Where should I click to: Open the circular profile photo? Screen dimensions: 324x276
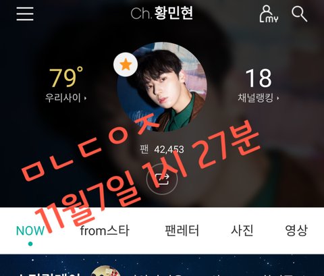click(162, 87)
